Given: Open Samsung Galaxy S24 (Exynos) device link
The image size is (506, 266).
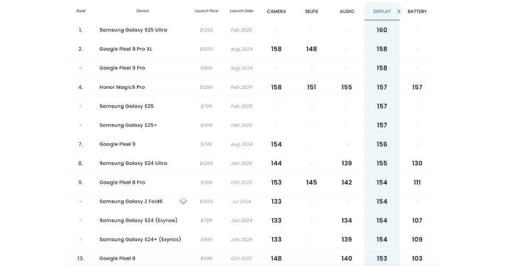Looking at the screenshot, I should click(138, 220).
